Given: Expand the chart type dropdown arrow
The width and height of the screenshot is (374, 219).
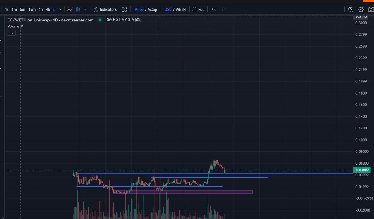Looking at the screenshot, I should (85, 9).
